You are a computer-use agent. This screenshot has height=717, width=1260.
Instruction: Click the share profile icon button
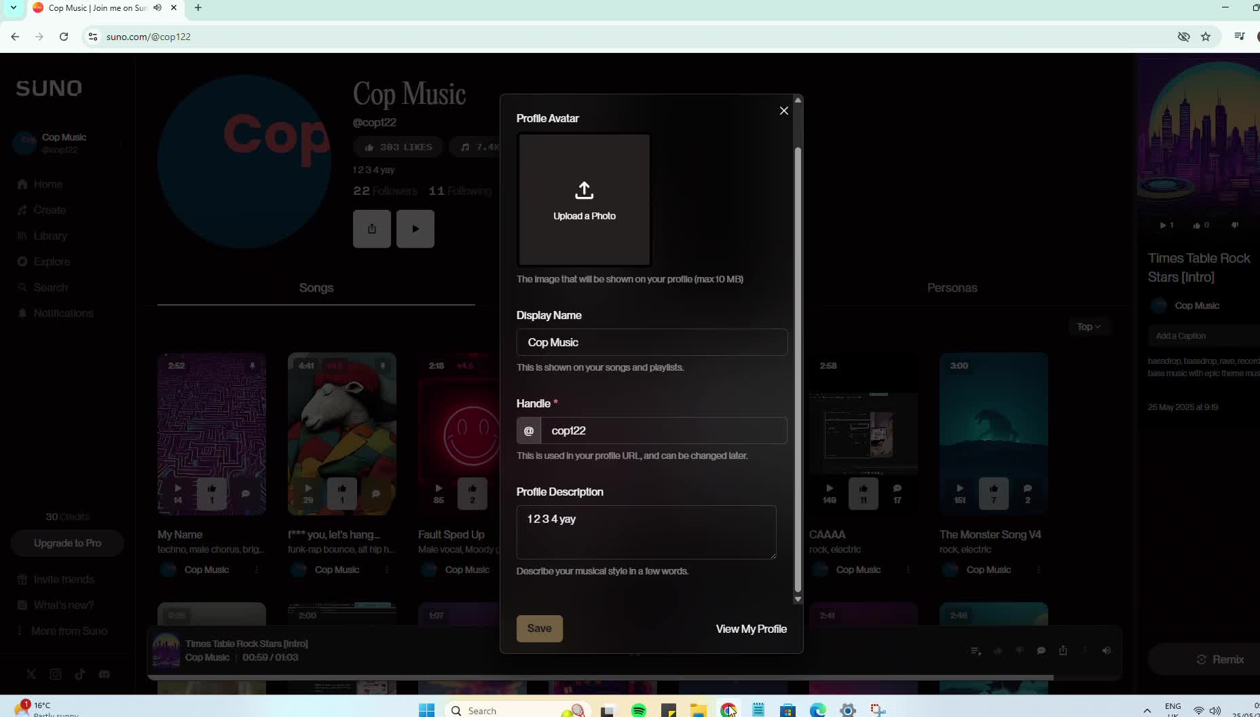click(371, 229)
